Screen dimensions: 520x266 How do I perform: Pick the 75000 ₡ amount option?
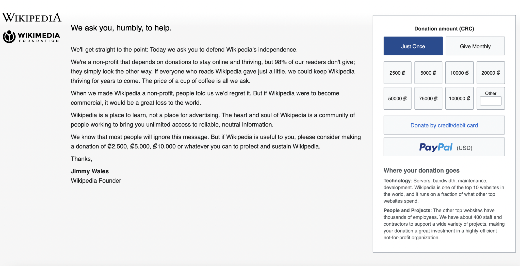click(x=428, y=98)
